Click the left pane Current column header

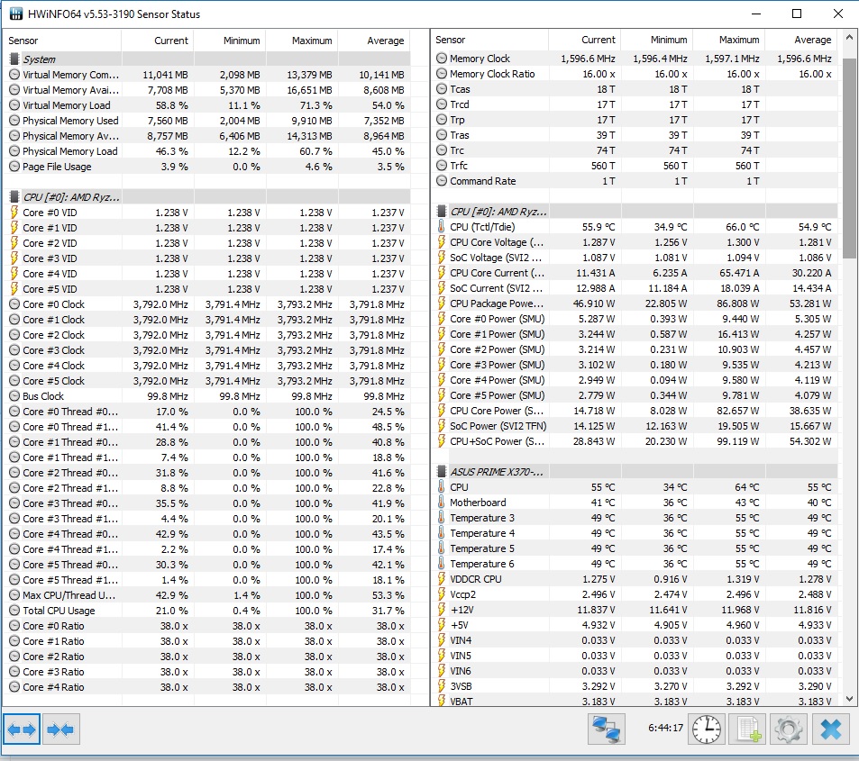click(x=158, y=41)
